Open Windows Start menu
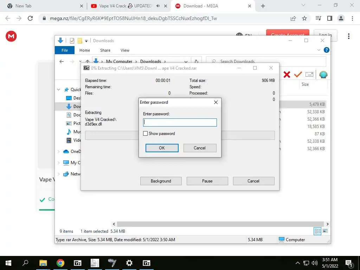This screenshot has height=270, width=360. 8,263
